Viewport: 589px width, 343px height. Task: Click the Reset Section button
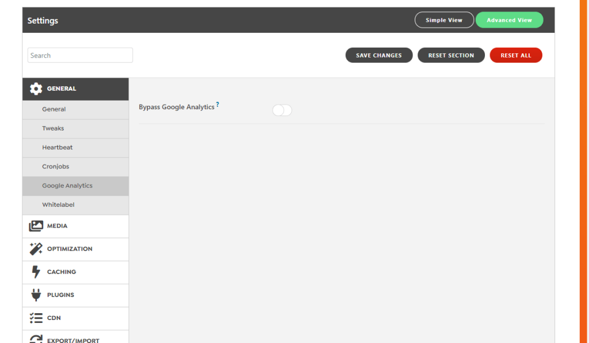tap(451, 56)
